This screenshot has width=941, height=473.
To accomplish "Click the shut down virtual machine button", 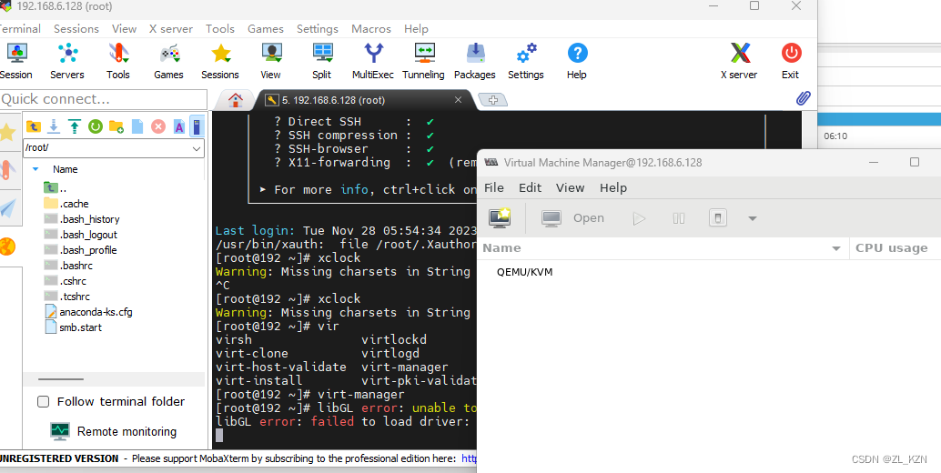I will point(718,217).
